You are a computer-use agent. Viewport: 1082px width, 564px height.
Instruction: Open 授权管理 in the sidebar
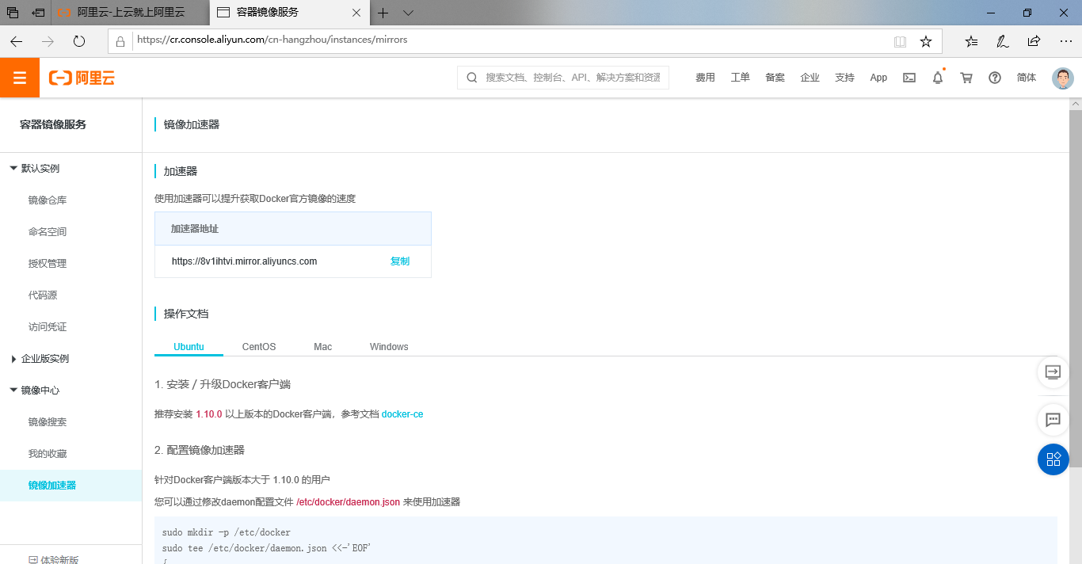click(48, 264)
